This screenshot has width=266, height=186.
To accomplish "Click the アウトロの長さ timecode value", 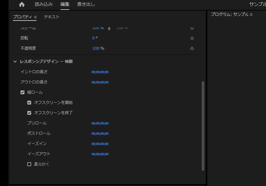I will [x=100, y=82].
